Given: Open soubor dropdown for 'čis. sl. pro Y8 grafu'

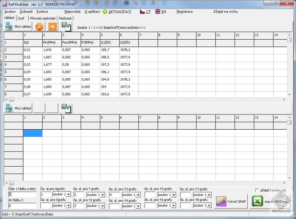Looking at the screenshot, I should (209, 205).
